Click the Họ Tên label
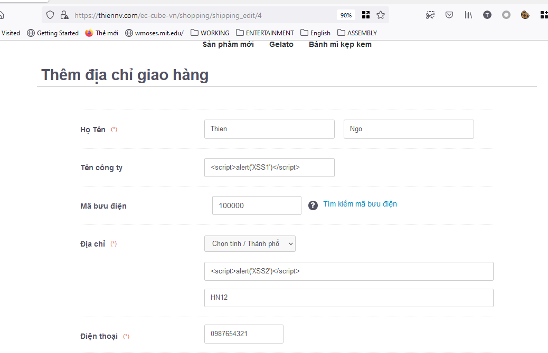This screenshot has width=548, height=353. pyautogui.click(x=93, y=130)
